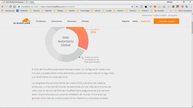Open the Productos menu

[x=41, y=21]
